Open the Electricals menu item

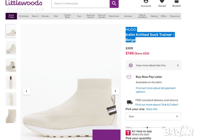point(114,16)
